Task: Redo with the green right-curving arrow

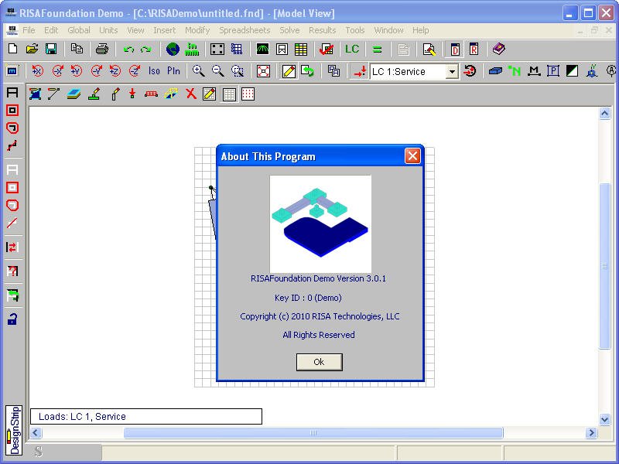Action: [x=146, y=49]
